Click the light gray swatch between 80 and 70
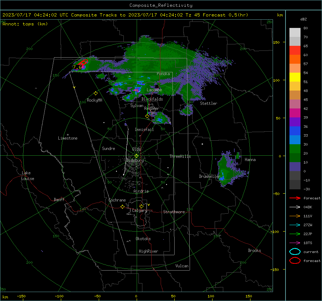 coord(295,33)
